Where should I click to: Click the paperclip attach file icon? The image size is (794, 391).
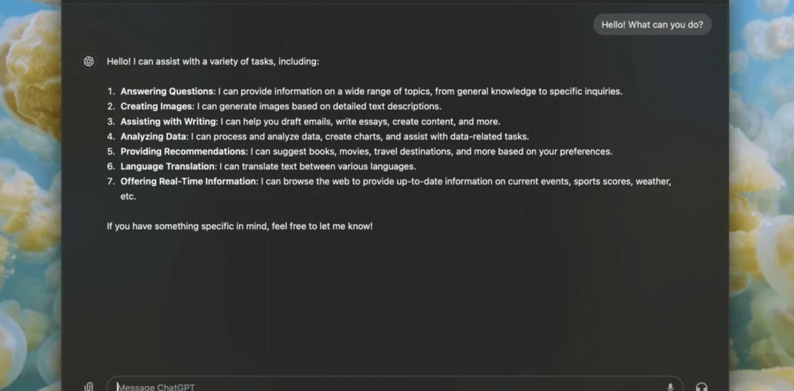[x=89, y=387]
